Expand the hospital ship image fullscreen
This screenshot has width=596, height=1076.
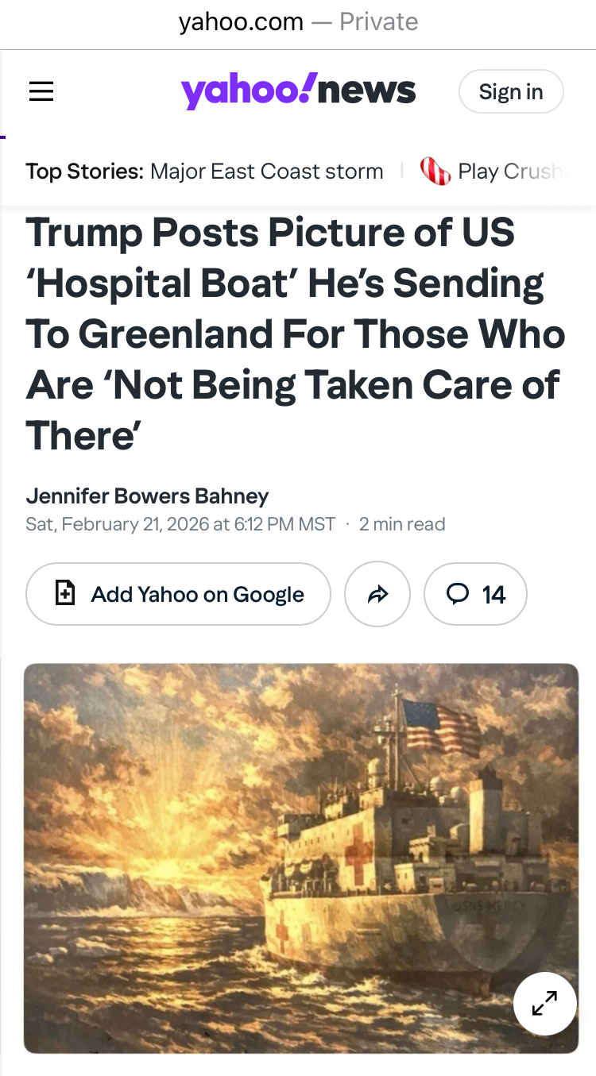tap(545, 1005)
